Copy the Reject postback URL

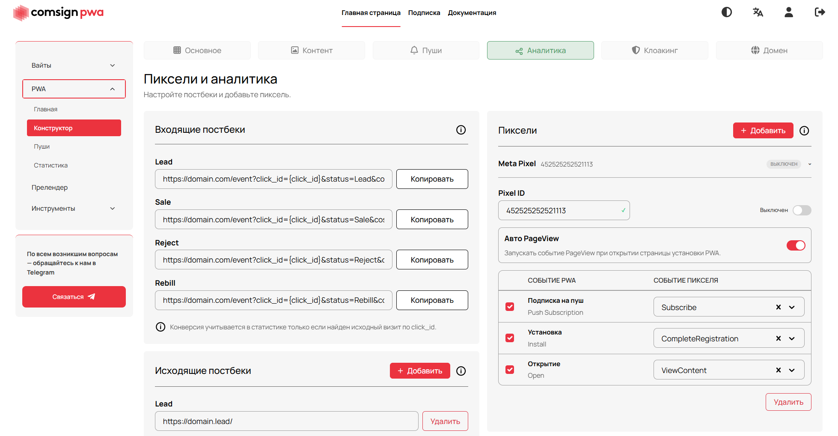432,260
